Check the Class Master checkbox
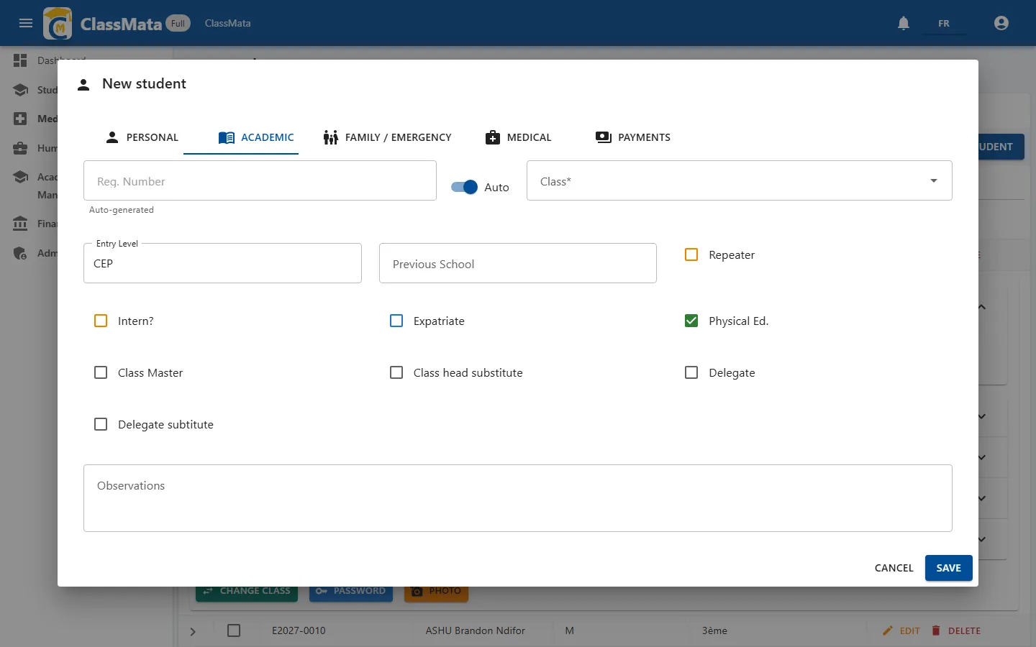Viewport: 1036px width, 647px height. (101, 372)
